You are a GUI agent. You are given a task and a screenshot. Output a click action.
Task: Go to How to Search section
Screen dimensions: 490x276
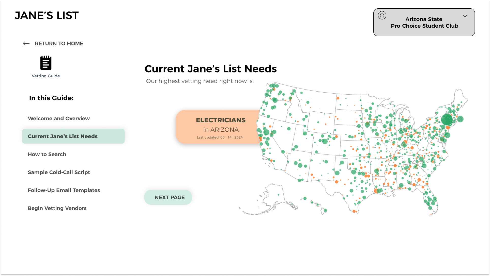click(x=47, y=154)
